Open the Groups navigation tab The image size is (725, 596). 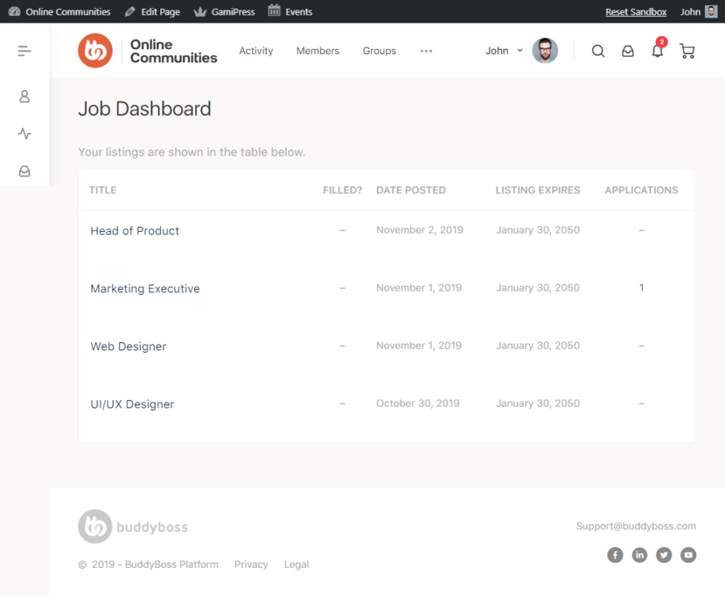[379, 51]
